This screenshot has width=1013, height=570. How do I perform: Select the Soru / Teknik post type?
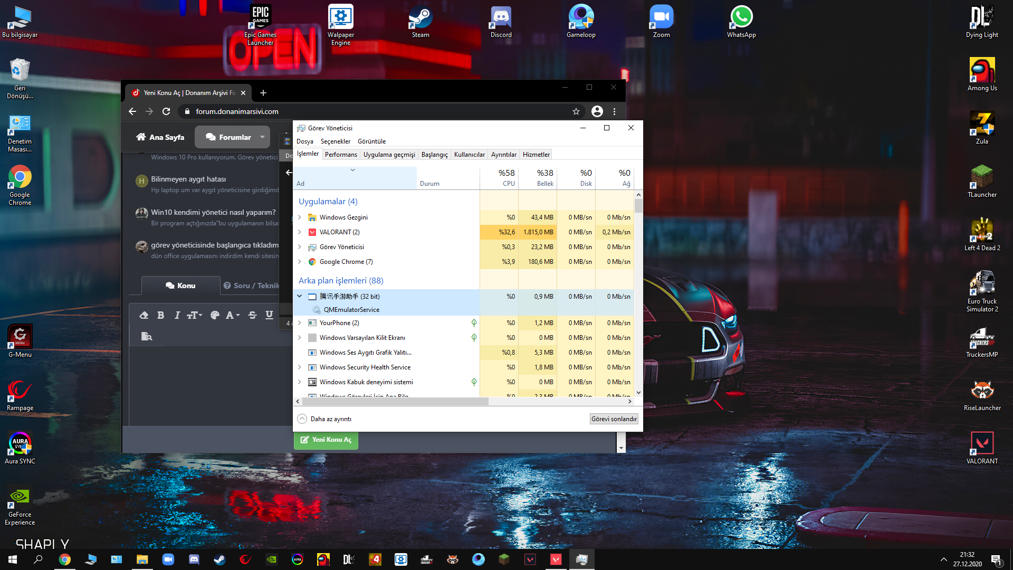(x=251, y=286)
